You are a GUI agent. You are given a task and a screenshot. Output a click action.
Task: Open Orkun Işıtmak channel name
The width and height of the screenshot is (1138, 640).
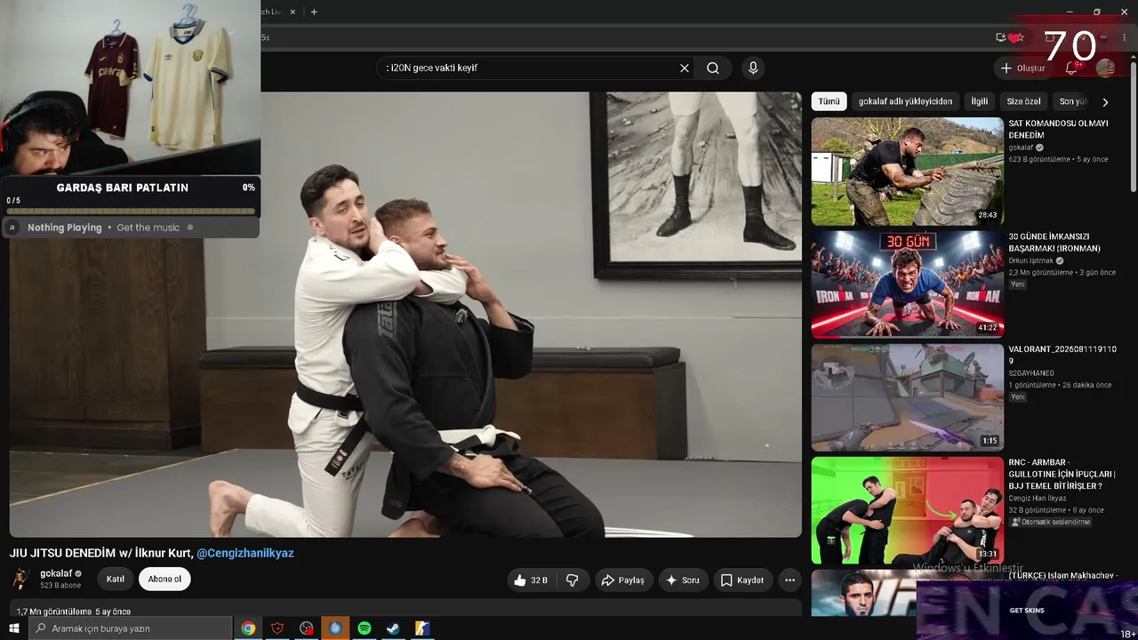1030,261
